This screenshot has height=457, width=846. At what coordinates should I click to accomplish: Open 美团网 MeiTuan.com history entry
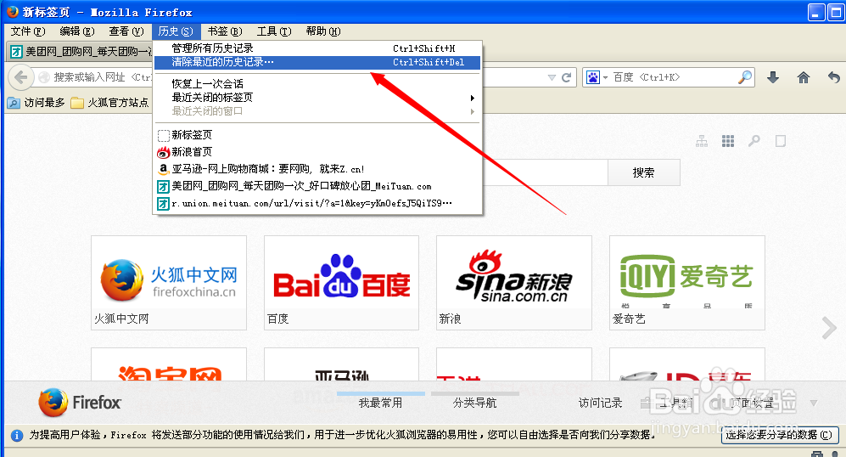[317, 186]
